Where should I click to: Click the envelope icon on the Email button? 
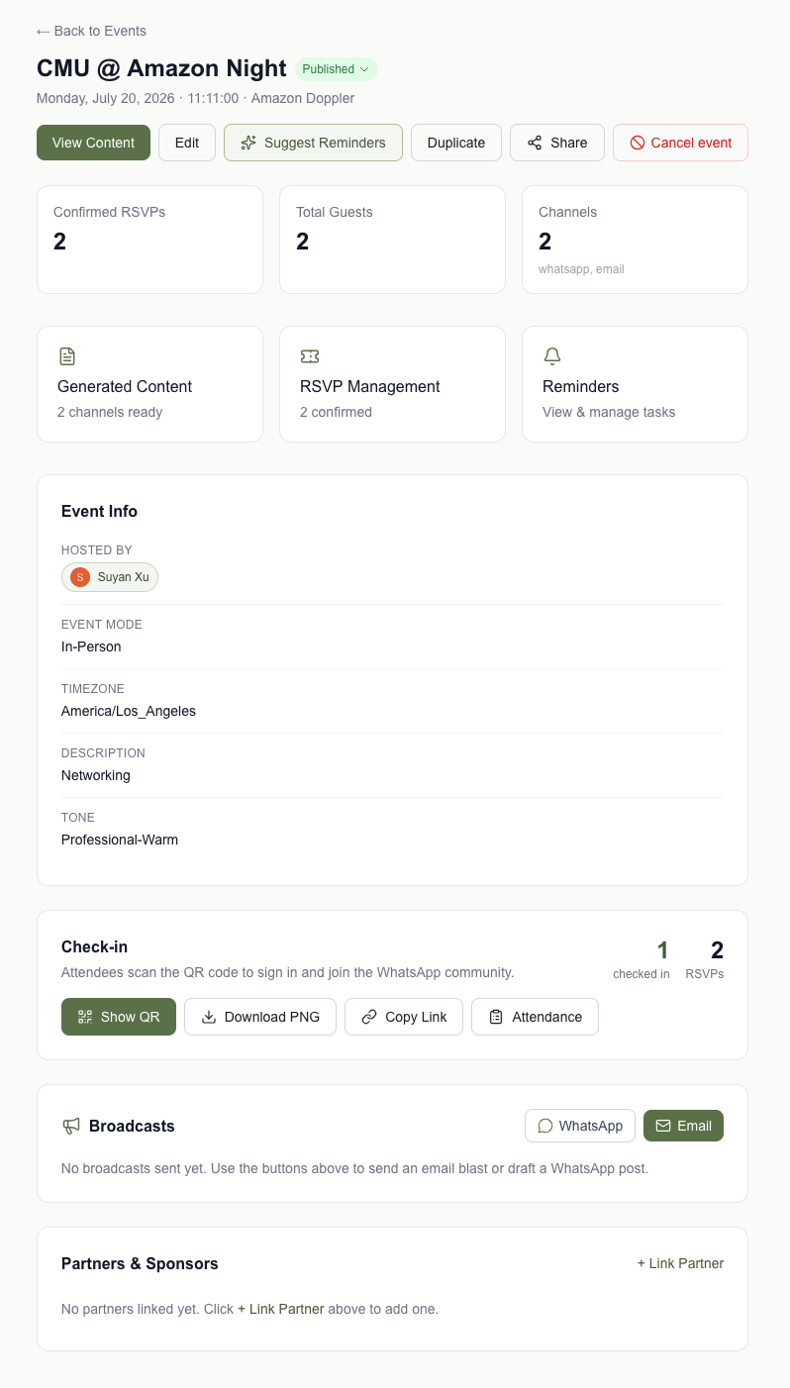point(663,1126)
